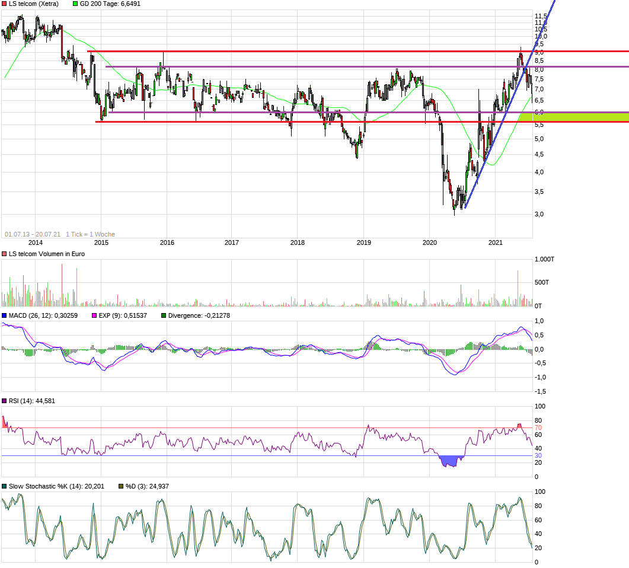
Task: Select the purple RSI (14) legend icon
Action: (4, 400)
